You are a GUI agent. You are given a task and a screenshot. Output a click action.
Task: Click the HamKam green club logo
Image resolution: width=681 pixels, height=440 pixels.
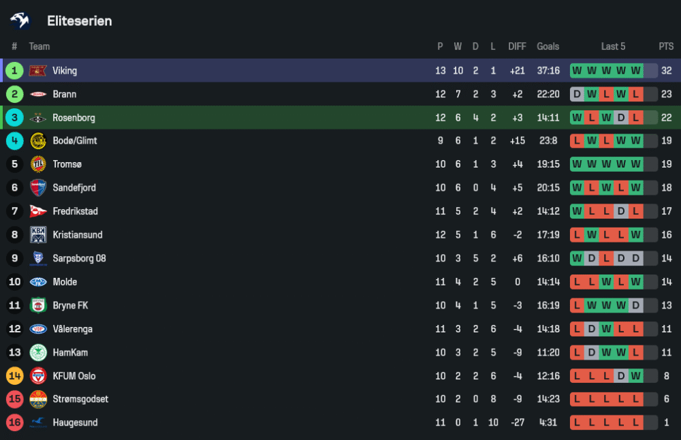point(37,353)
